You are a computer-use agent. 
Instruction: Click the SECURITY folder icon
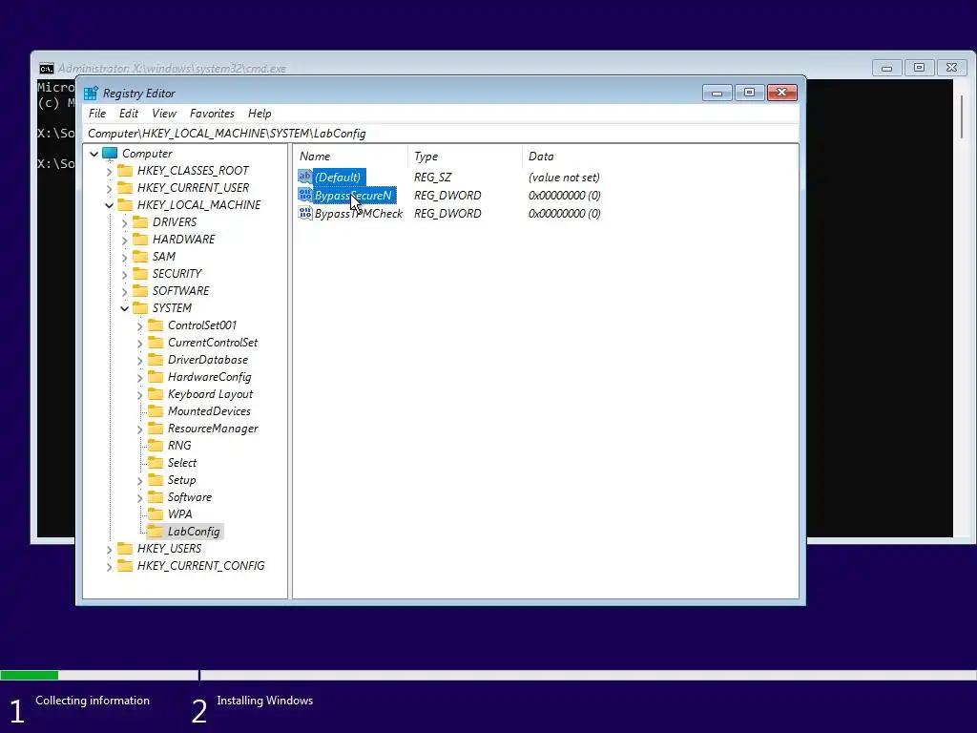tap(140, 274)
